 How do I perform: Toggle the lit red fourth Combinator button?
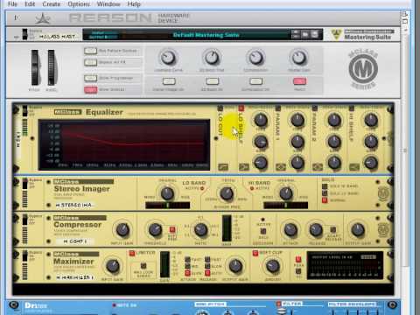tap(299, 81)
